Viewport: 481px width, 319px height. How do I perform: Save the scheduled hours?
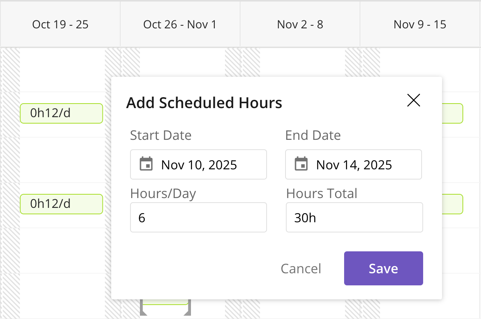click(x=383, y=268)
